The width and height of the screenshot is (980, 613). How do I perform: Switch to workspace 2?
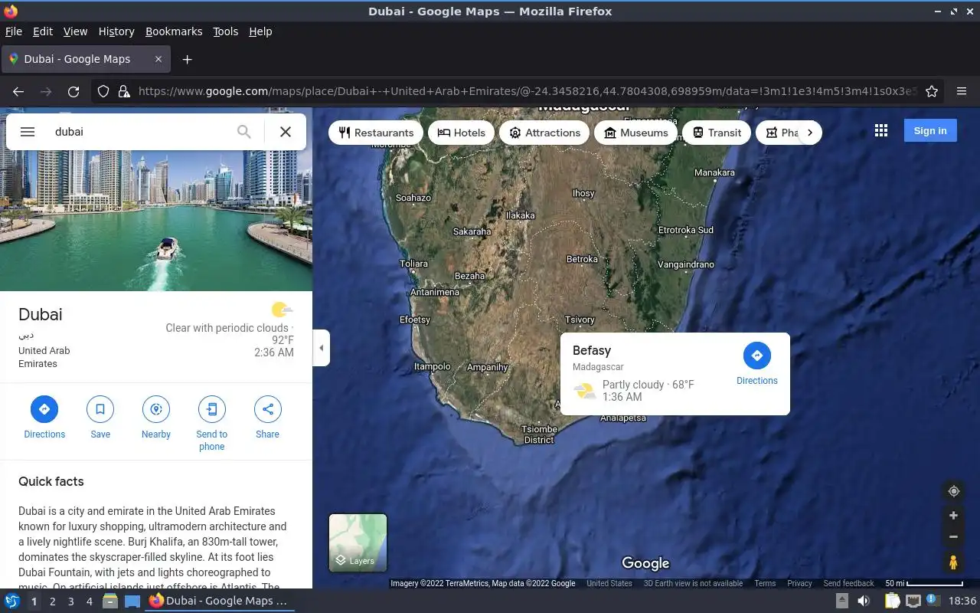53,602
